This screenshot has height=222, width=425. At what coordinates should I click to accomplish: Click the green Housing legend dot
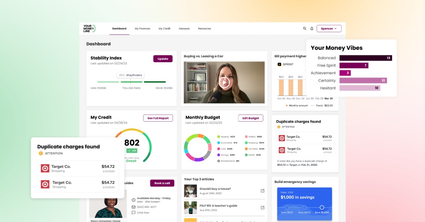219,136
